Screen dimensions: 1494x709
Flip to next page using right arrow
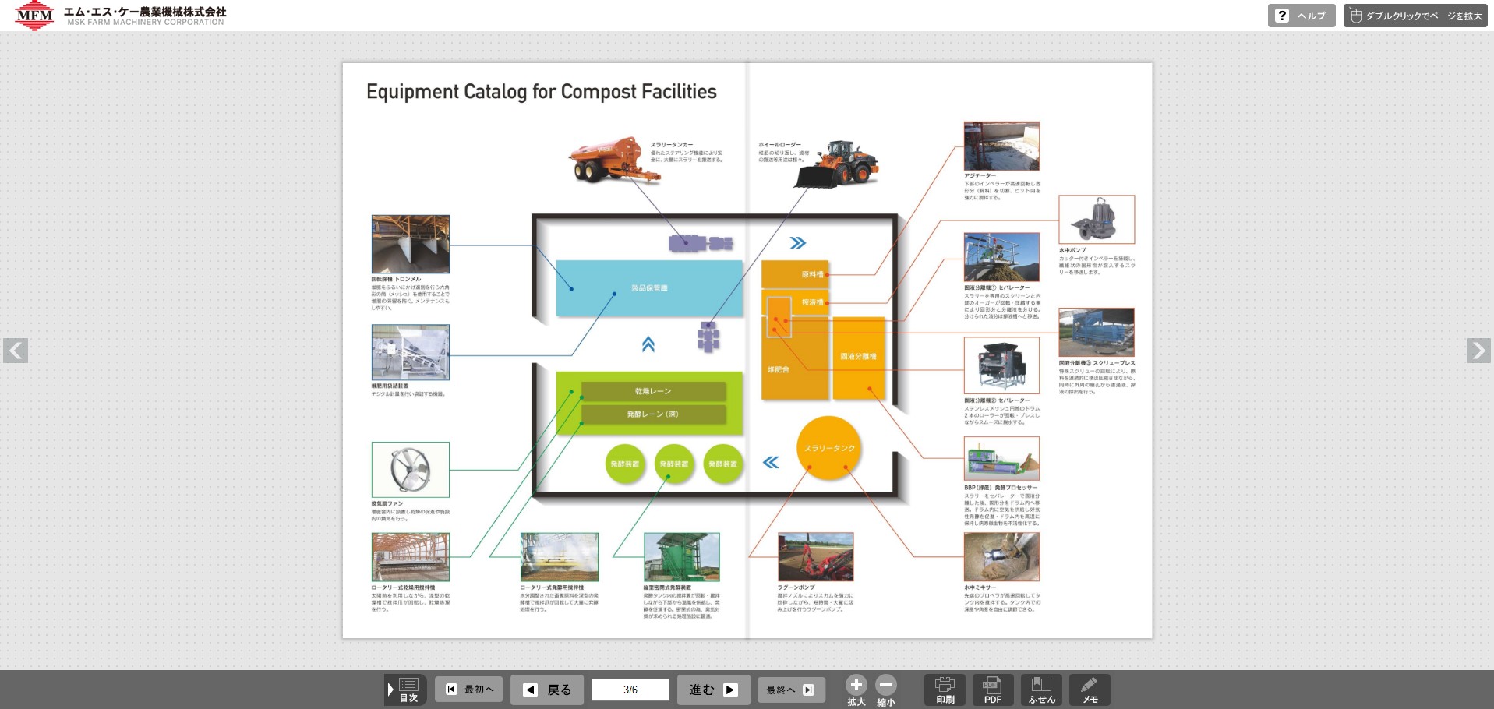[1478, 351]
